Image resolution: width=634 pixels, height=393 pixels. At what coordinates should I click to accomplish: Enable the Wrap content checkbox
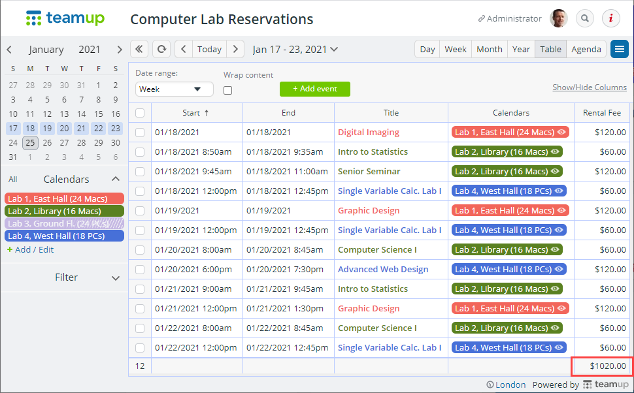coord(228,90)
